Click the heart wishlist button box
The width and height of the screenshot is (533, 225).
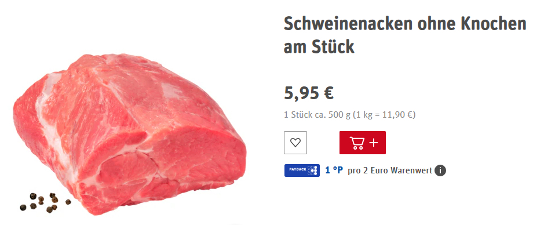tap(295, 143)
